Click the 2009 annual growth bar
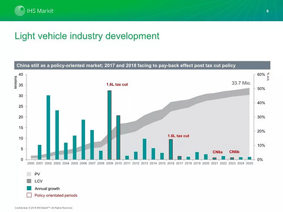 pyautogui.click(x=110, y=125)
